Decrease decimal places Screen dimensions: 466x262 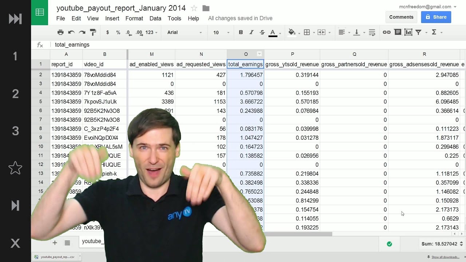(129, 32)
